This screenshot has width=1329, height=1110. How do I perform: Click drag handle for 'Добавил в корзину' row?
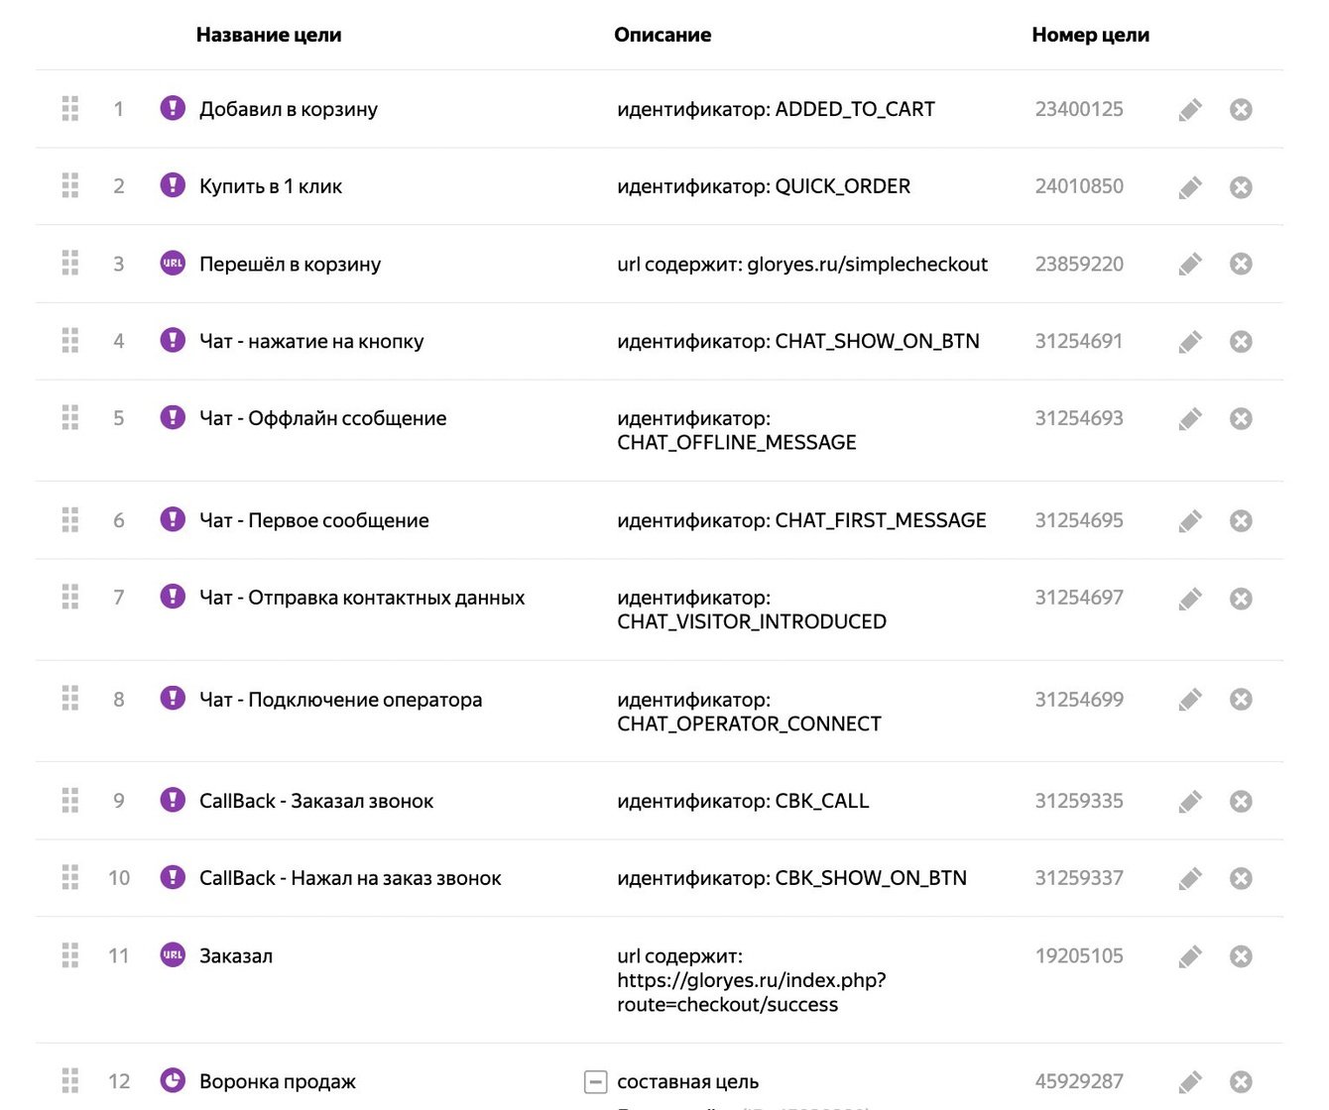coord(70,109)
